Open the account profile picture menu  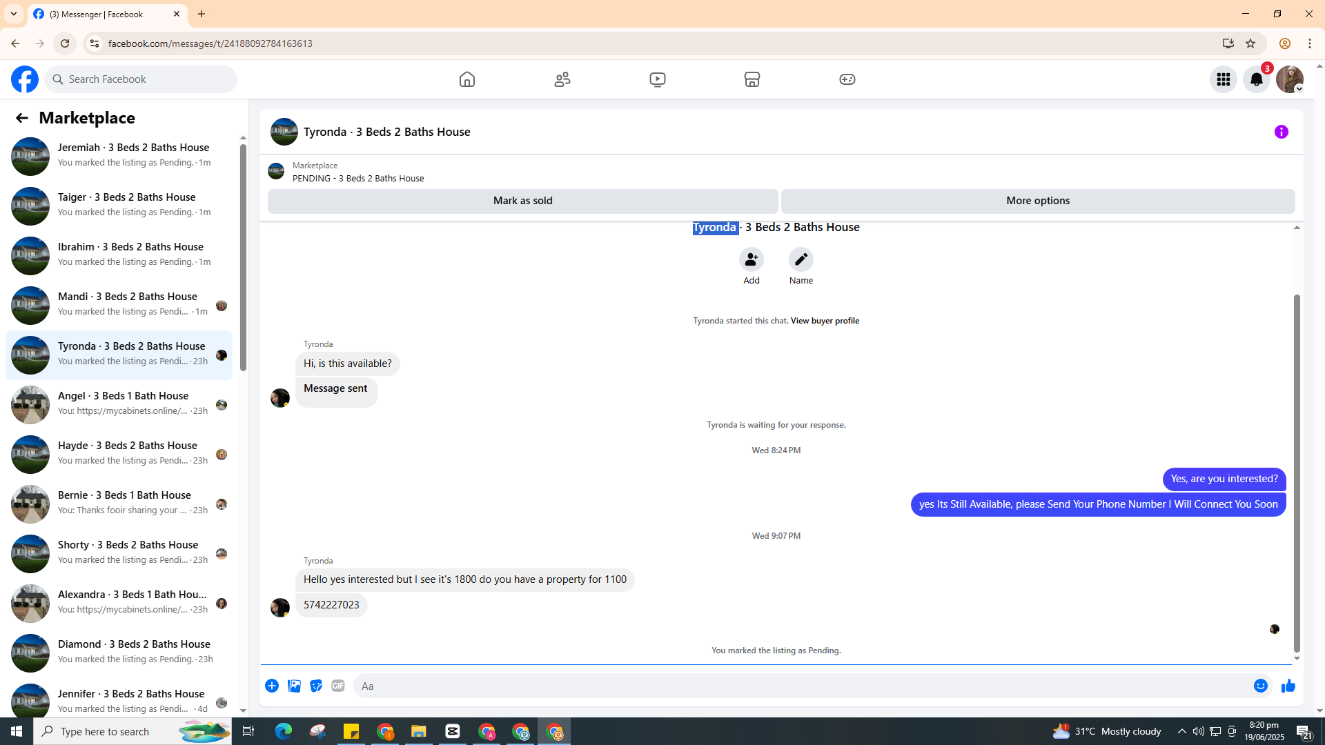(x=1290, y=79)
